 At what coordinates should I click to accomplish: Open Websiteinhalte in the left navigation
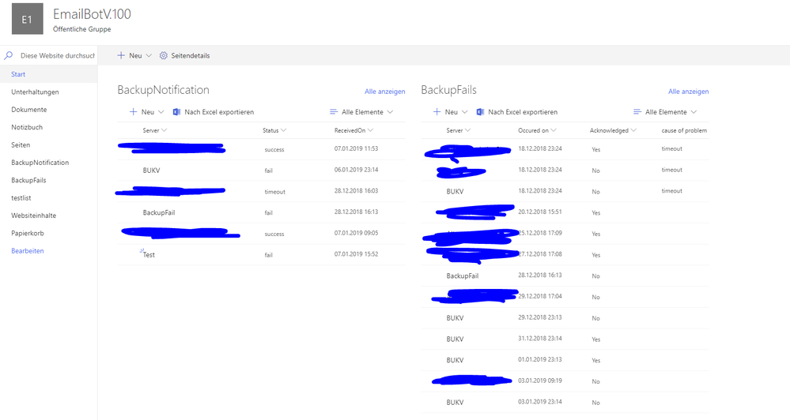[34, 216]
